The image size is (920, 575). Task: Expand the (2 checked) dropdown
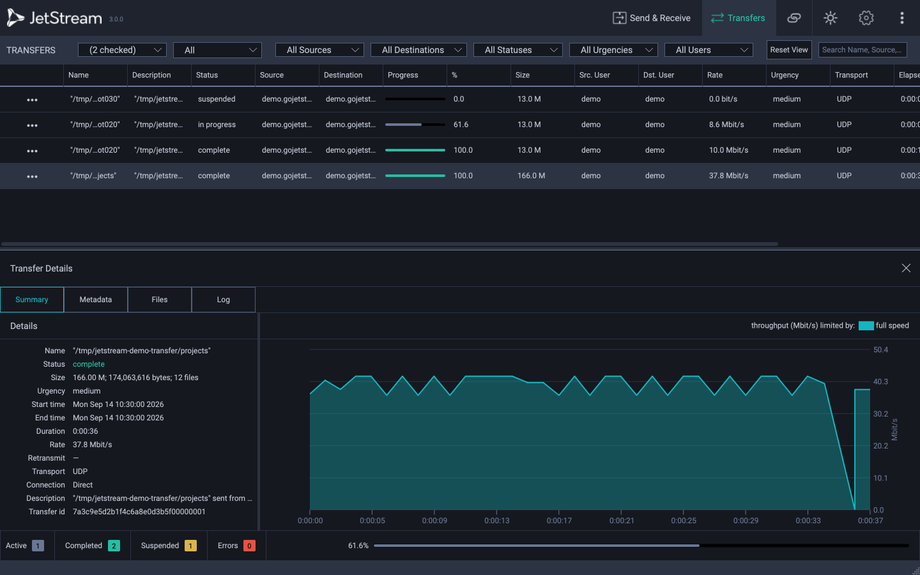[122, 50]
